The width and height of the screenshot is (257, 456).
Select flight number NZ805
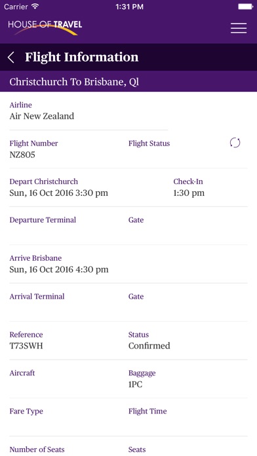pos(22,155)
